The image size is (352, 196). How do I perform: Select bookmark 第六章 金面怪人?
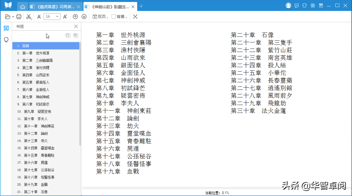click(46, 90)
